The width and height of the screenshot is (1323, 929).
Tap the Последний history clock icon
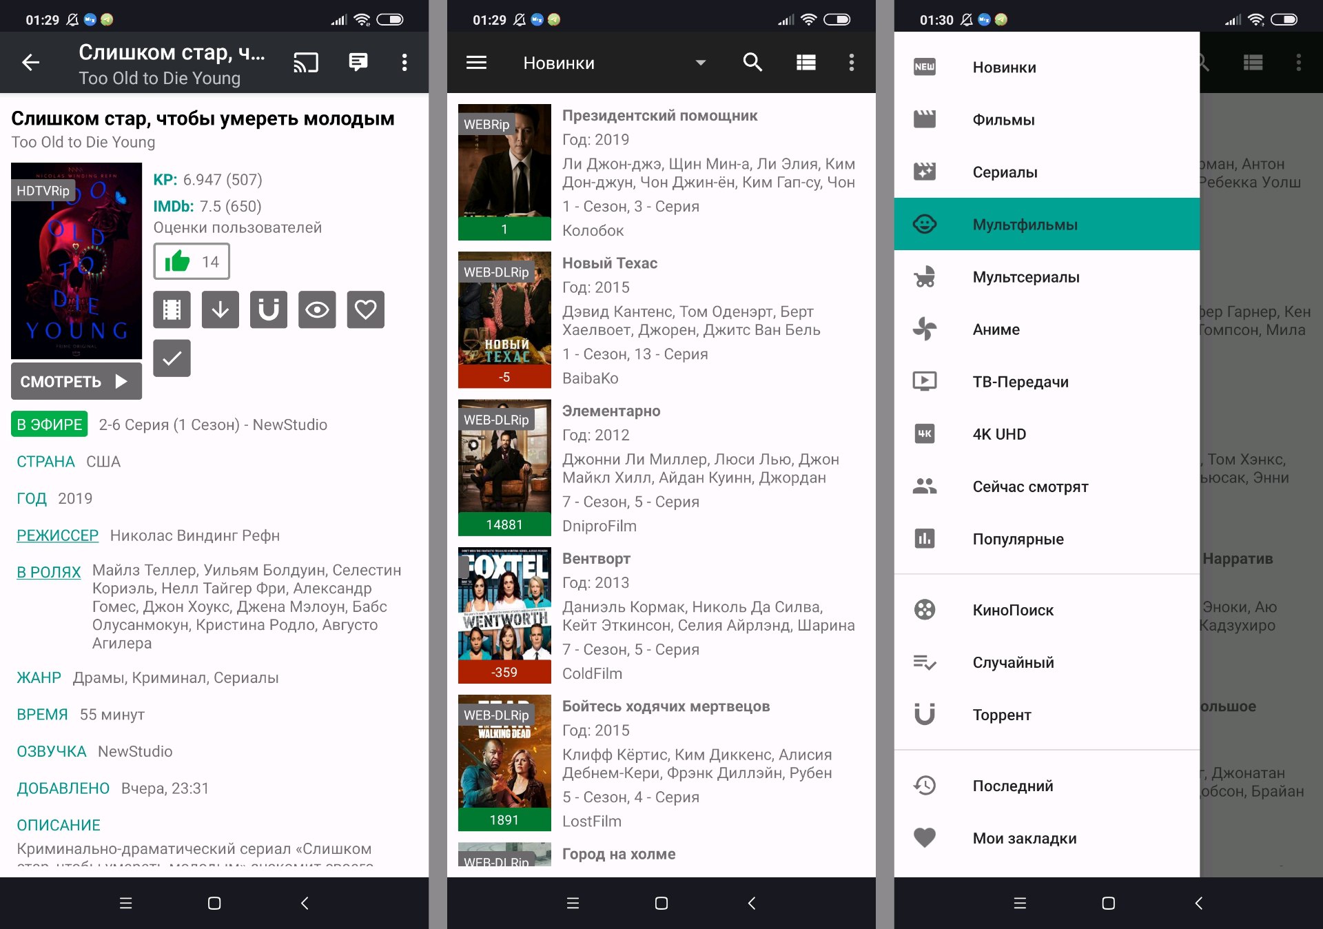(924, 785)
